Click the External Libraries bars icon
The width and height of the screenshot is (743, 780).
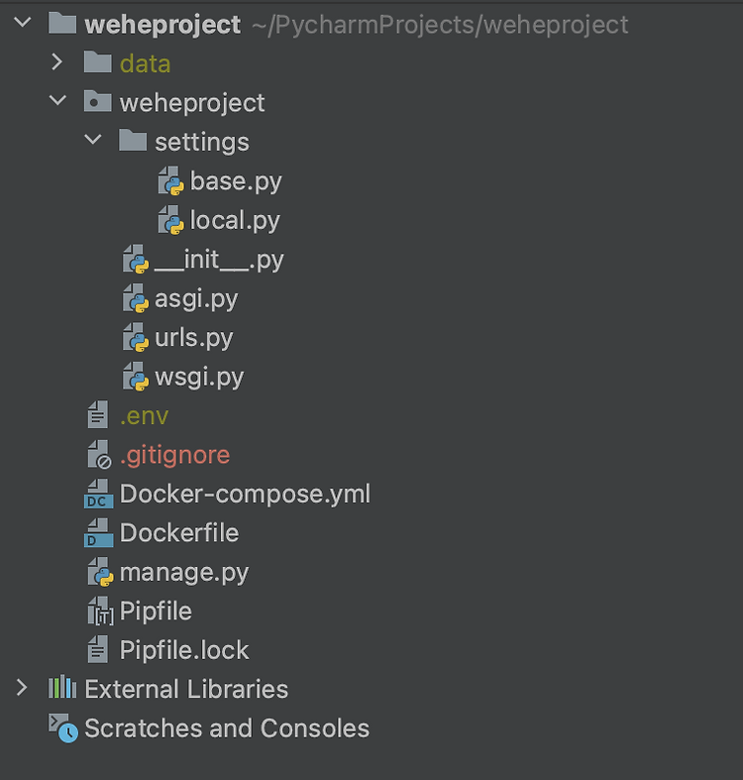pyautogui.click(x=62, y=688)
